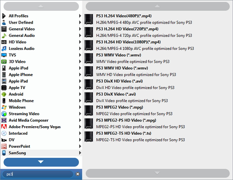Open the DV category
The image size is (233, 180).
[41, 140]
